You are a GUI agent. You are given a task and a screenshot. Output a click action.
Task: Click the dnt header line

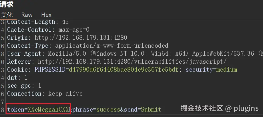[17, 78]
